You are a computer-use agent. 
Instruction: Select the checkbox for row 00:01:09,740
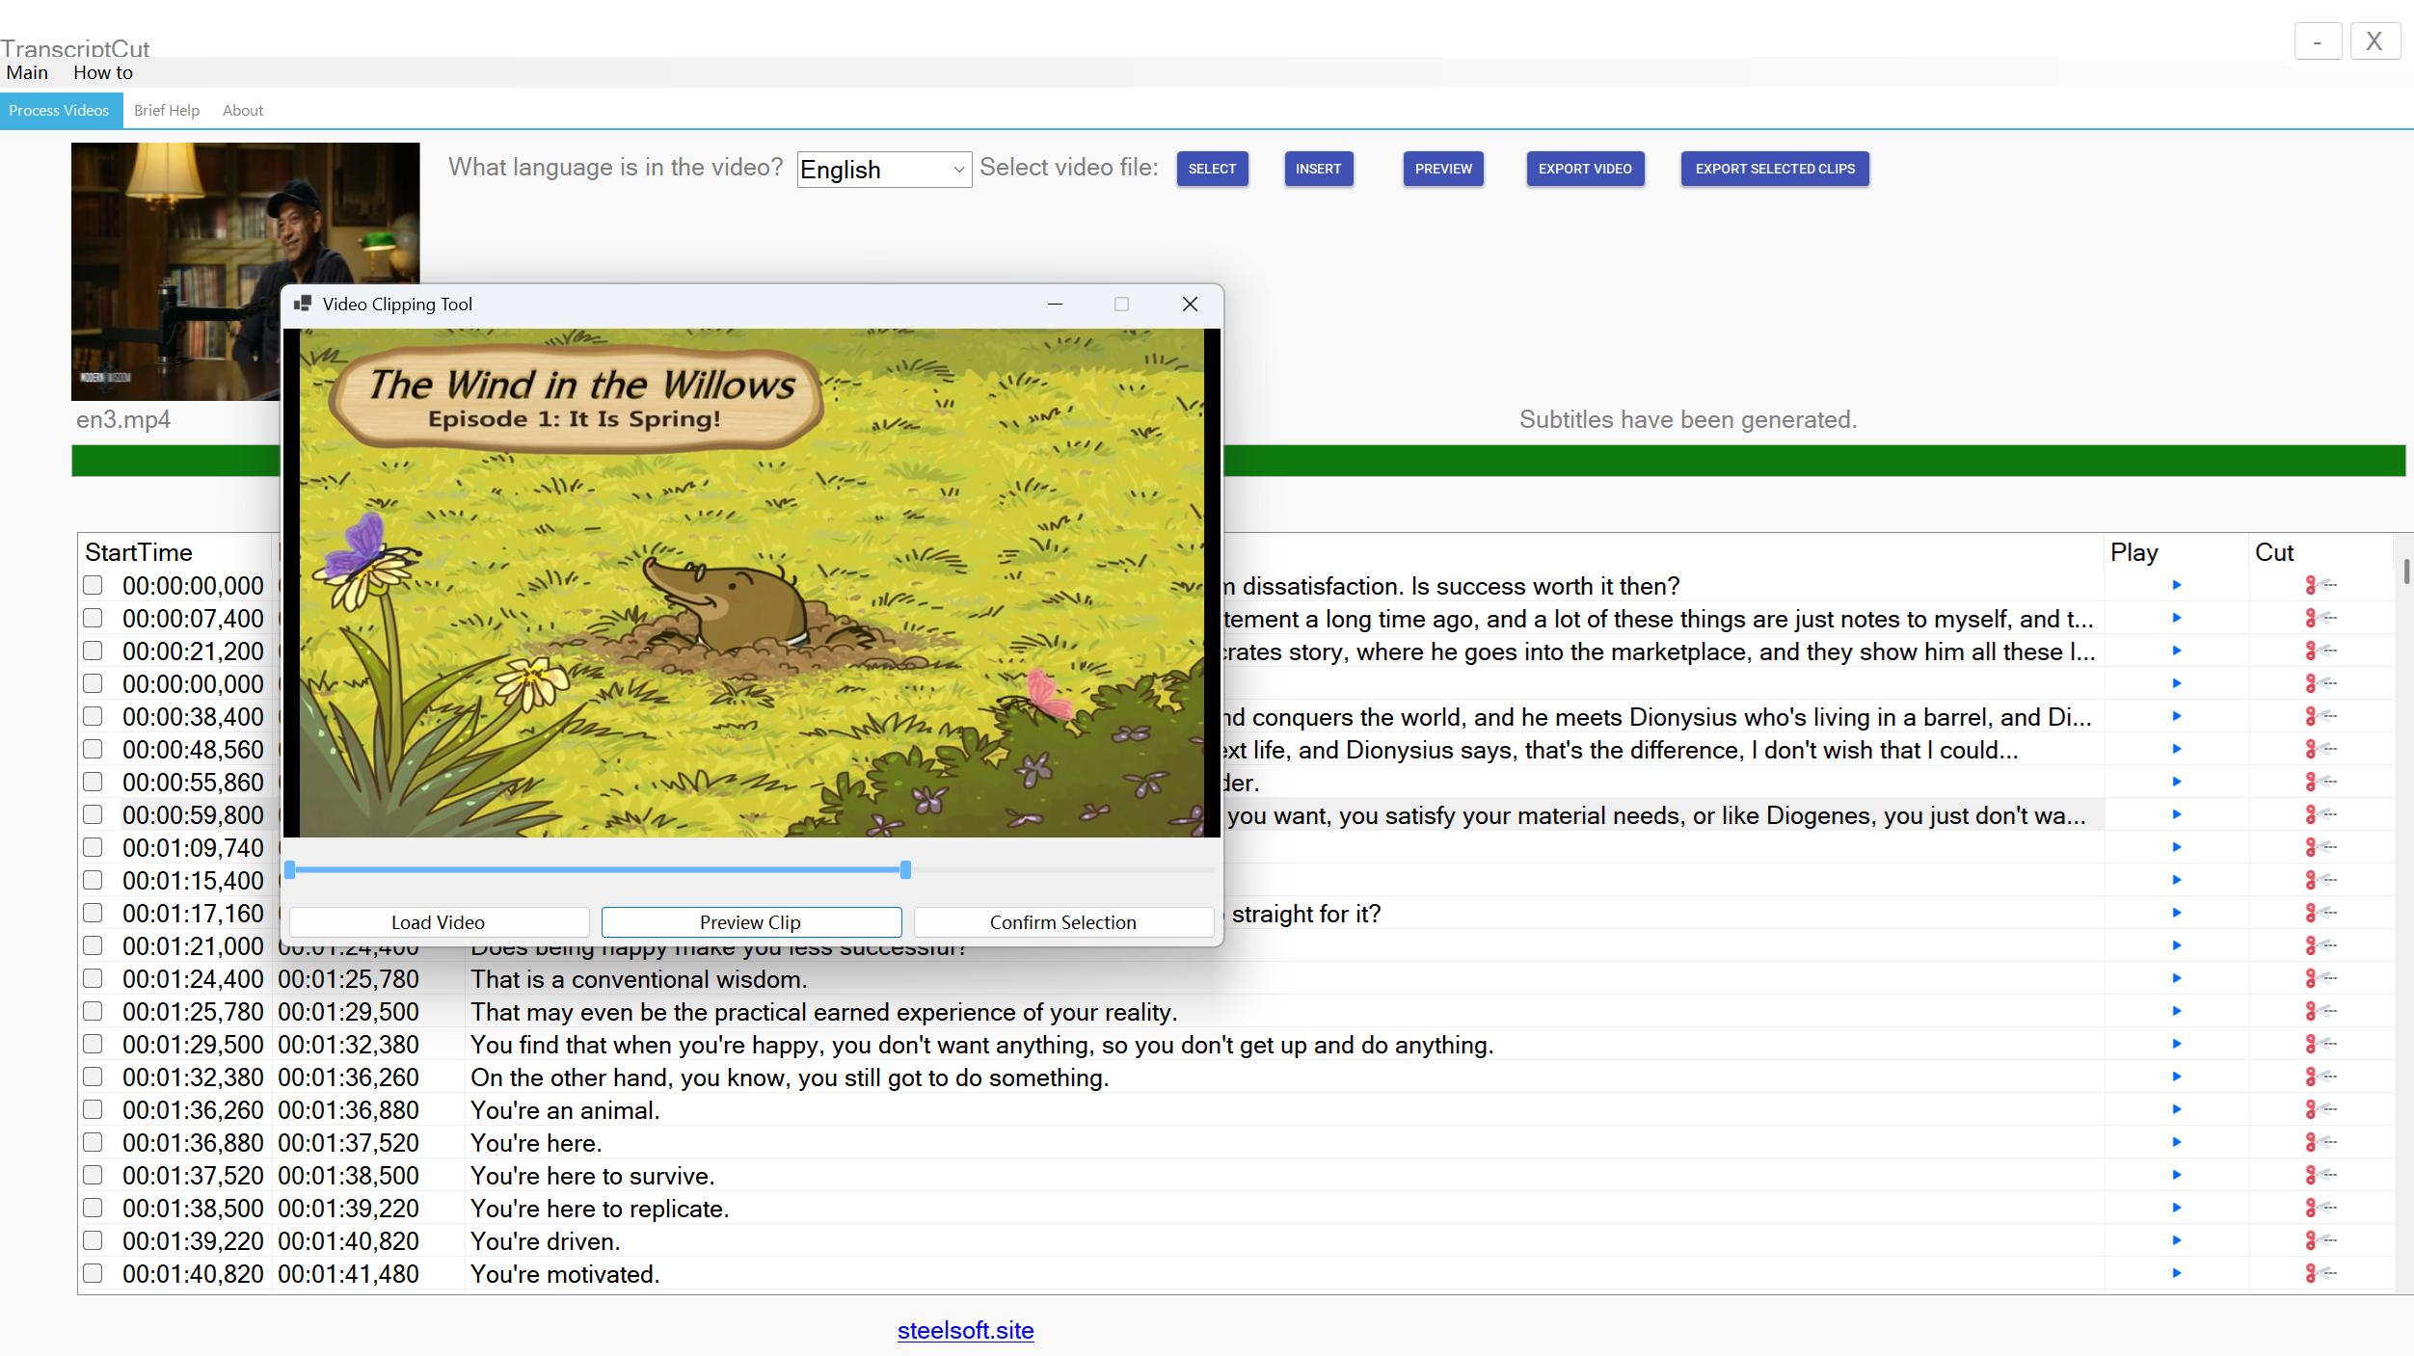click(93, 847)
